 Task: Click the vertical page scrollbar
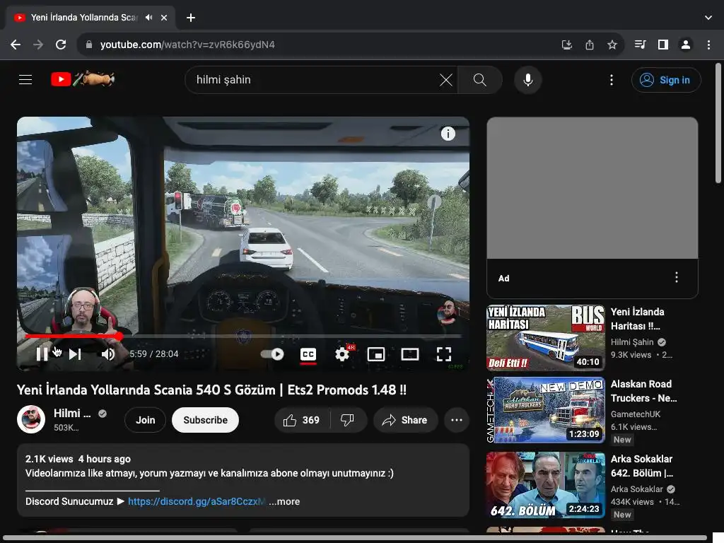coord(718,123)
